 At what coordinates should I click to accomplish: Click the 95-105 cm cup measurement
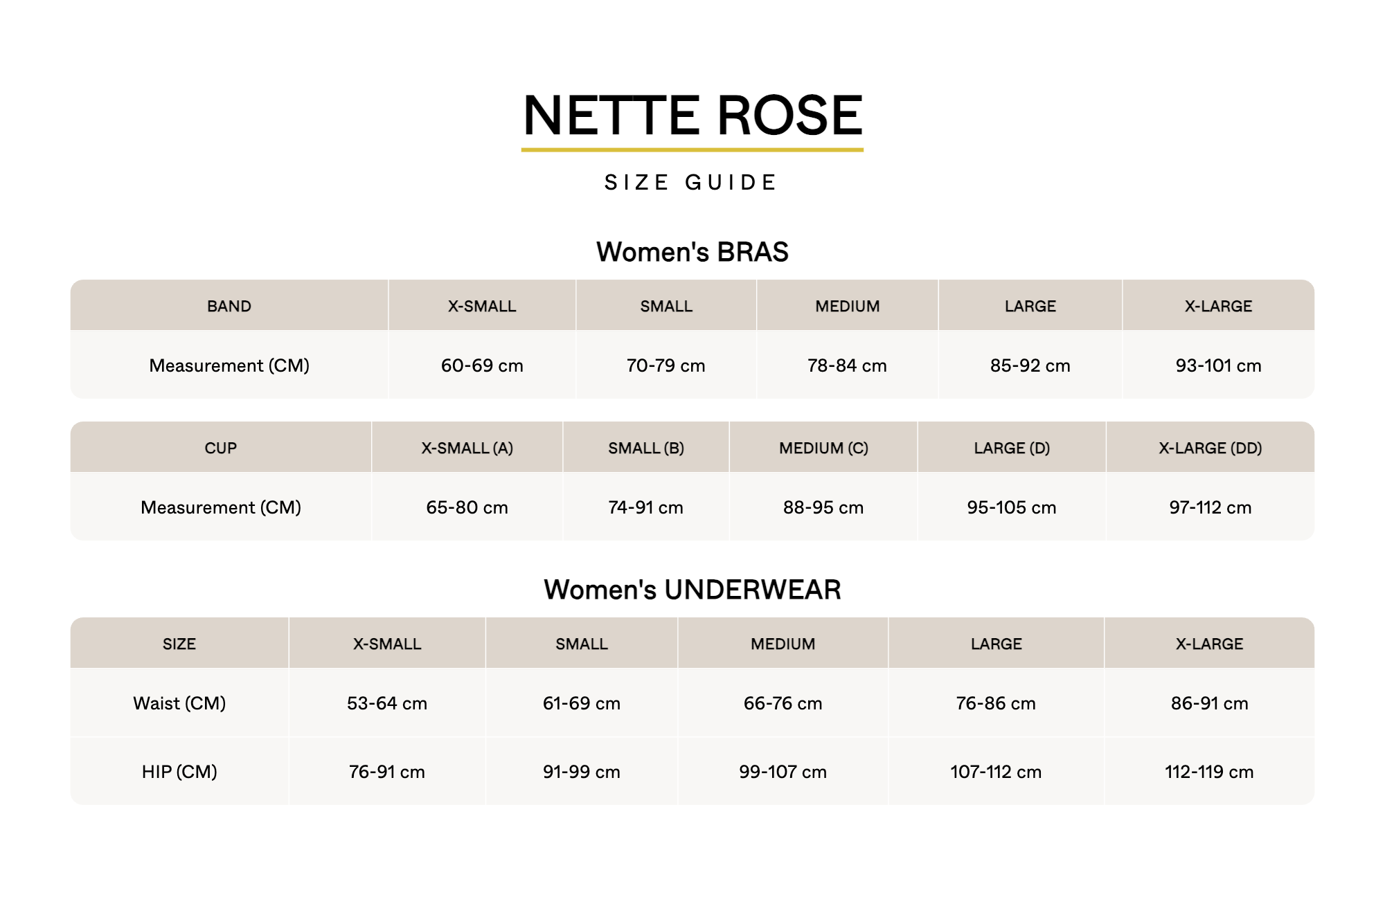point(1012,507)
